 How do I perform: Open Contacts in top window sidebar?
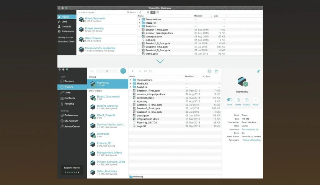(x=67, y=26)
